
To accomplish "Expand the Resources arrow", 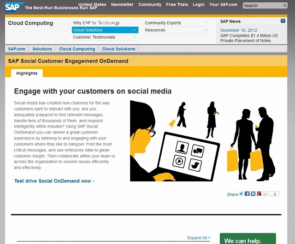I will pyautogui.click(x=206, y=30).
